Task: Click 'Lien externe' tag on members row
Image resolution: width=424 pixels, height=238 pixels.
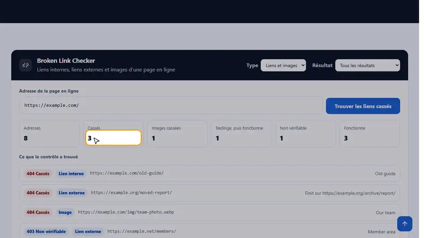Action: point(88,231)
